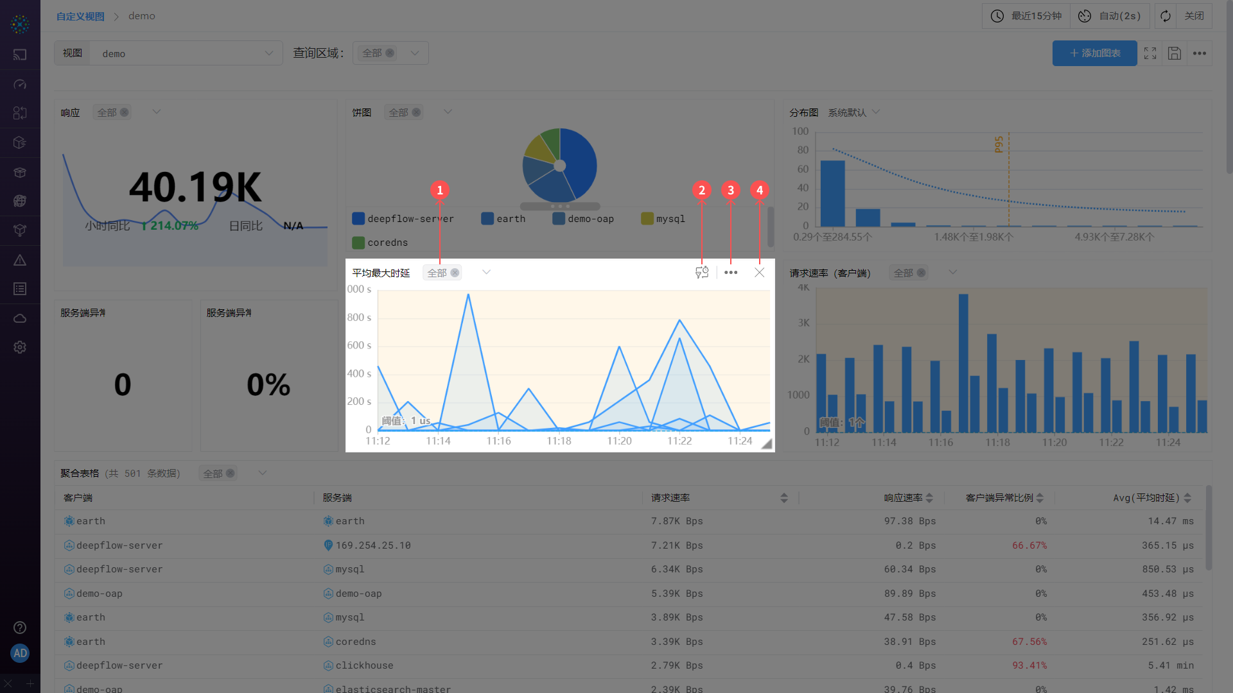Remove 全部 tag in 查询区域 filter

click(390, 53)
